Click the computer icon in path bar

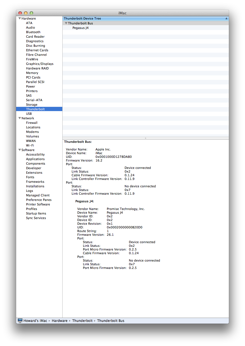click(20, 320)
